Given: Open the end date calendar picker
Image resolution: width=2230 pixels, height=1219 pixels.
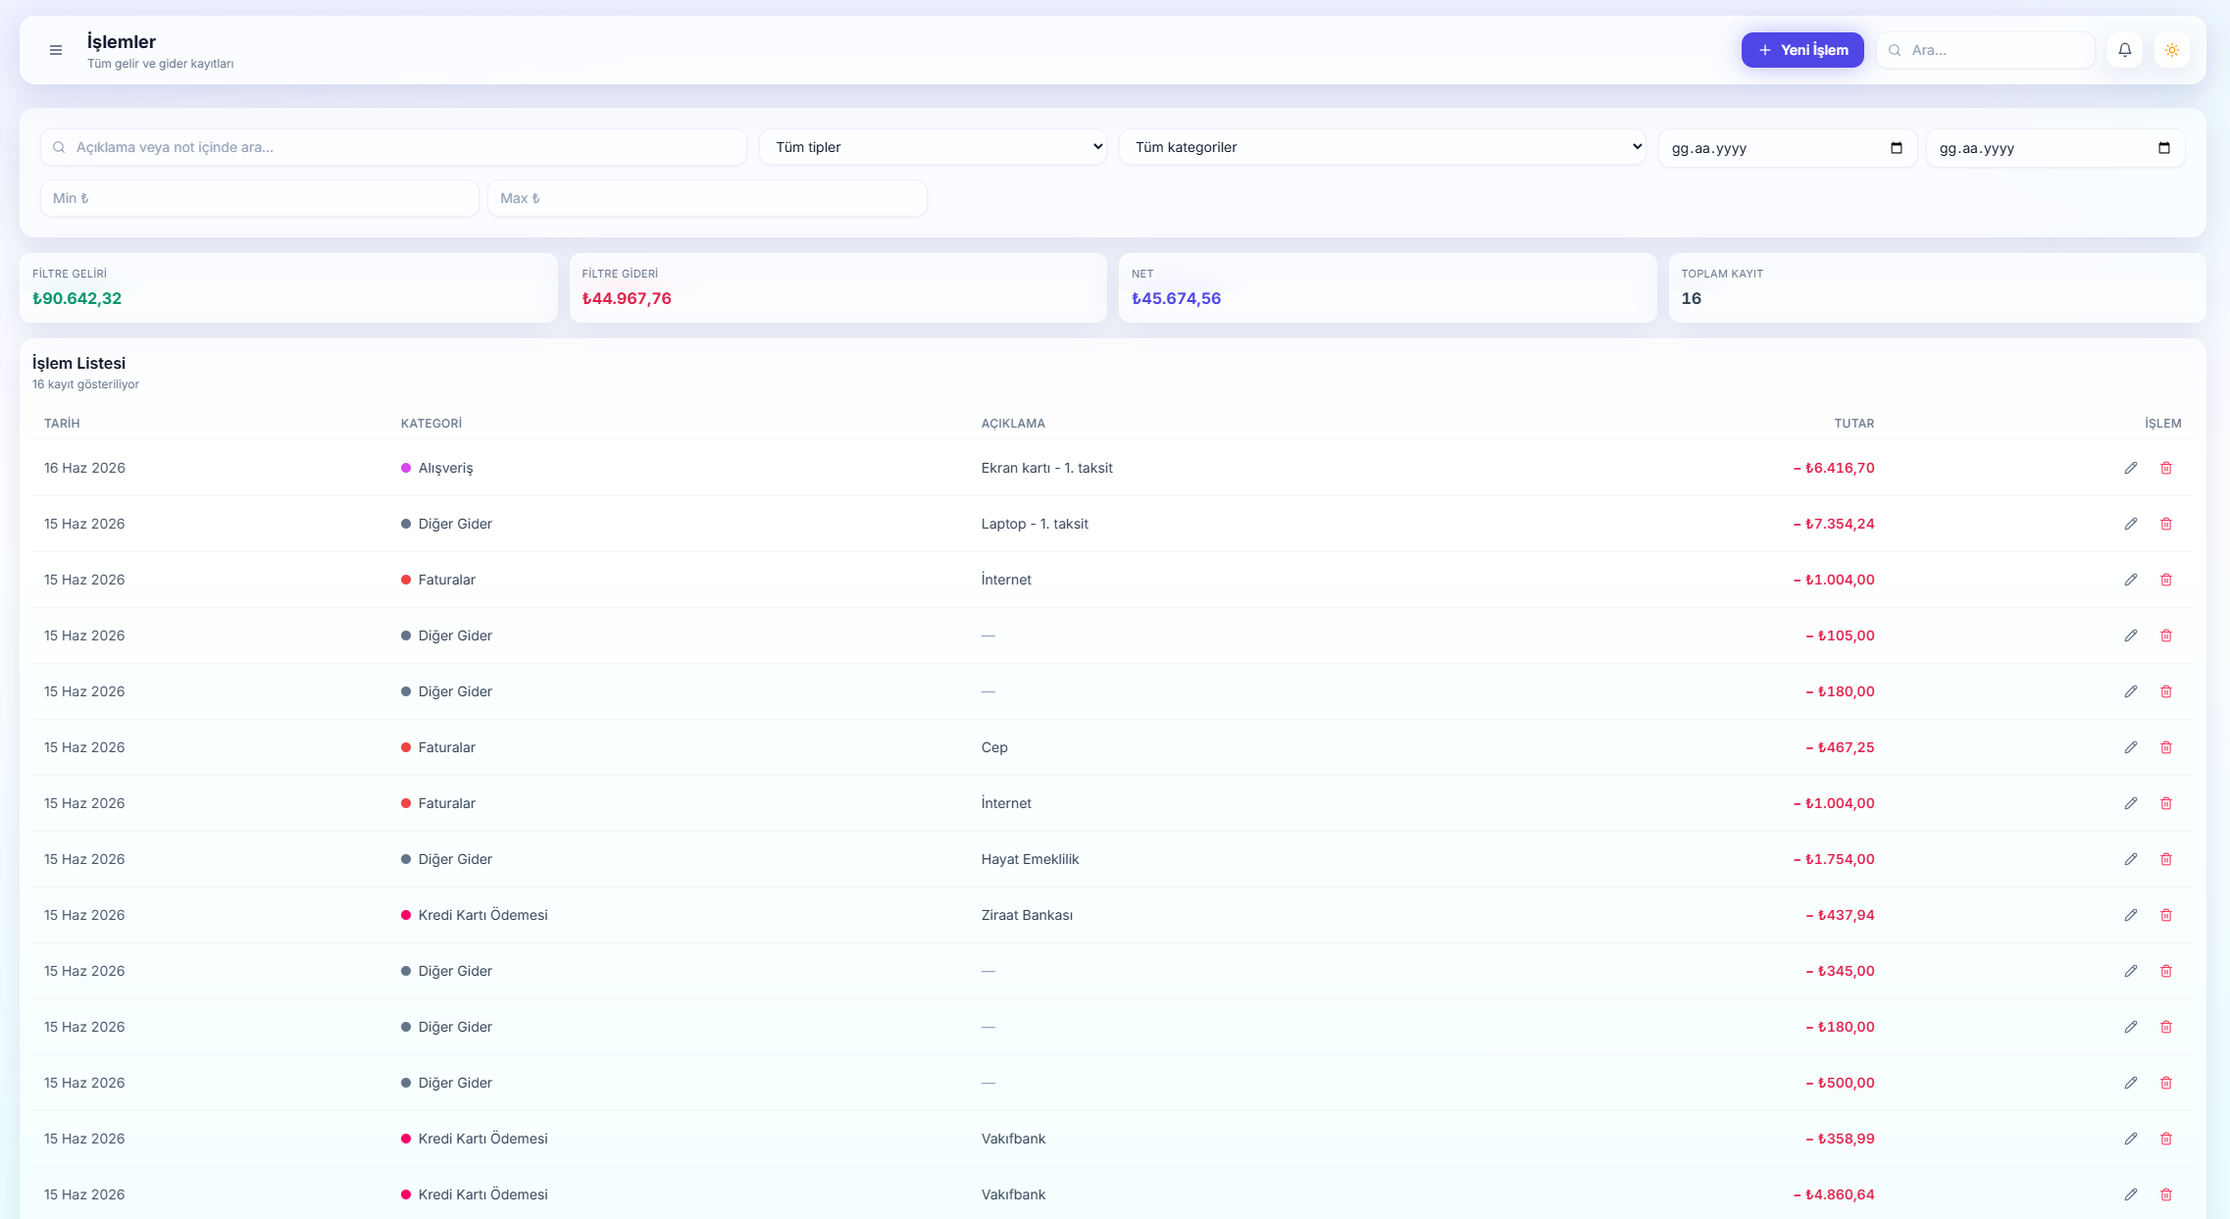Looking at the screenshot, I should [x=2163, y=148].
